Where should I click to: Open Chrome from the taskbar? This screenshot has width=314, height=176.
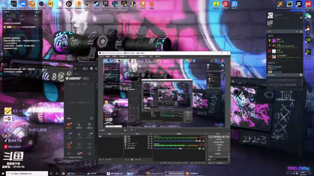63,174
